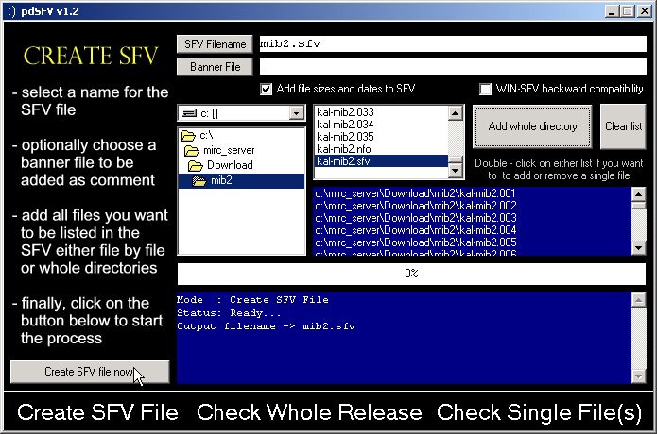Select kal-mib2.sfv in file list

380,161
